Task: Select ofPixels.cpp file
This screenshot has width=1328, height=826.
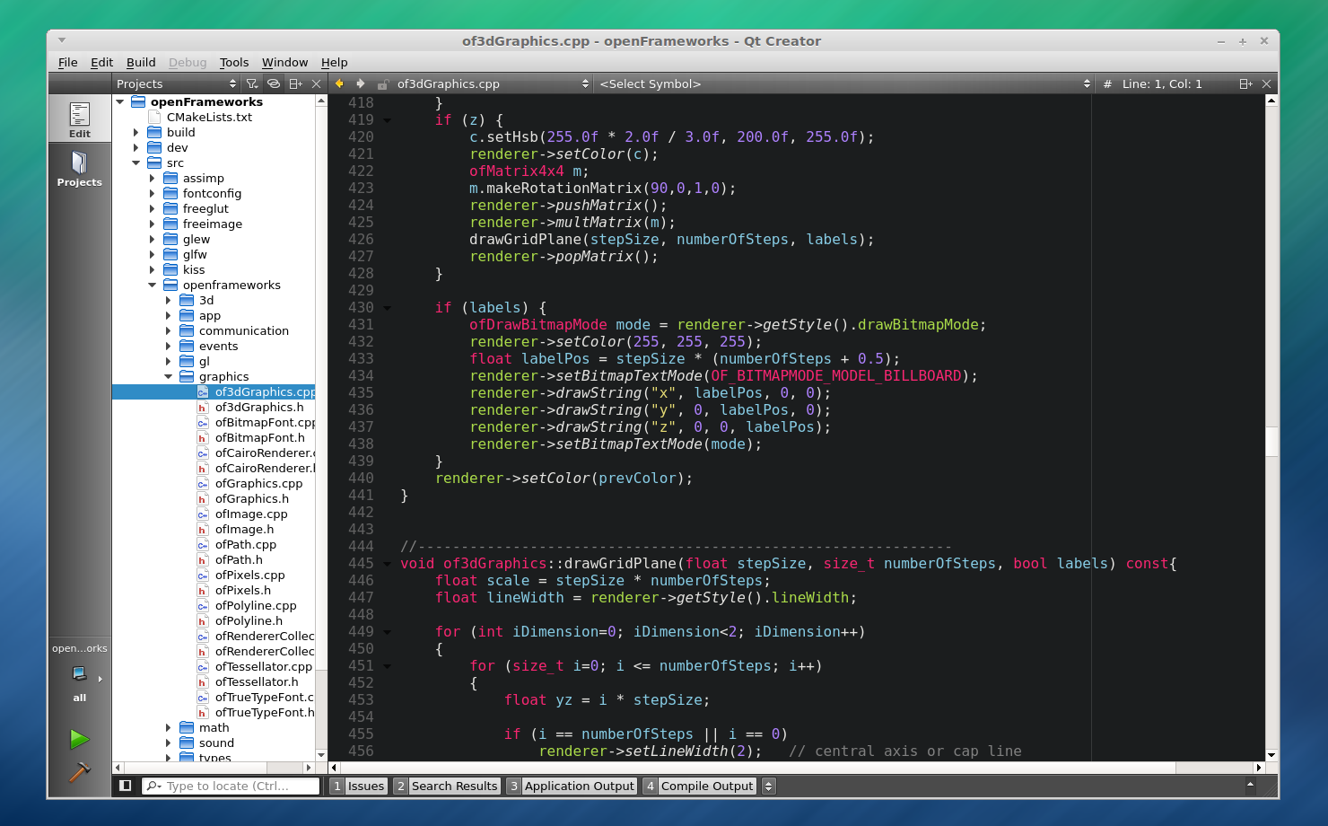Action: pos(249,576)
